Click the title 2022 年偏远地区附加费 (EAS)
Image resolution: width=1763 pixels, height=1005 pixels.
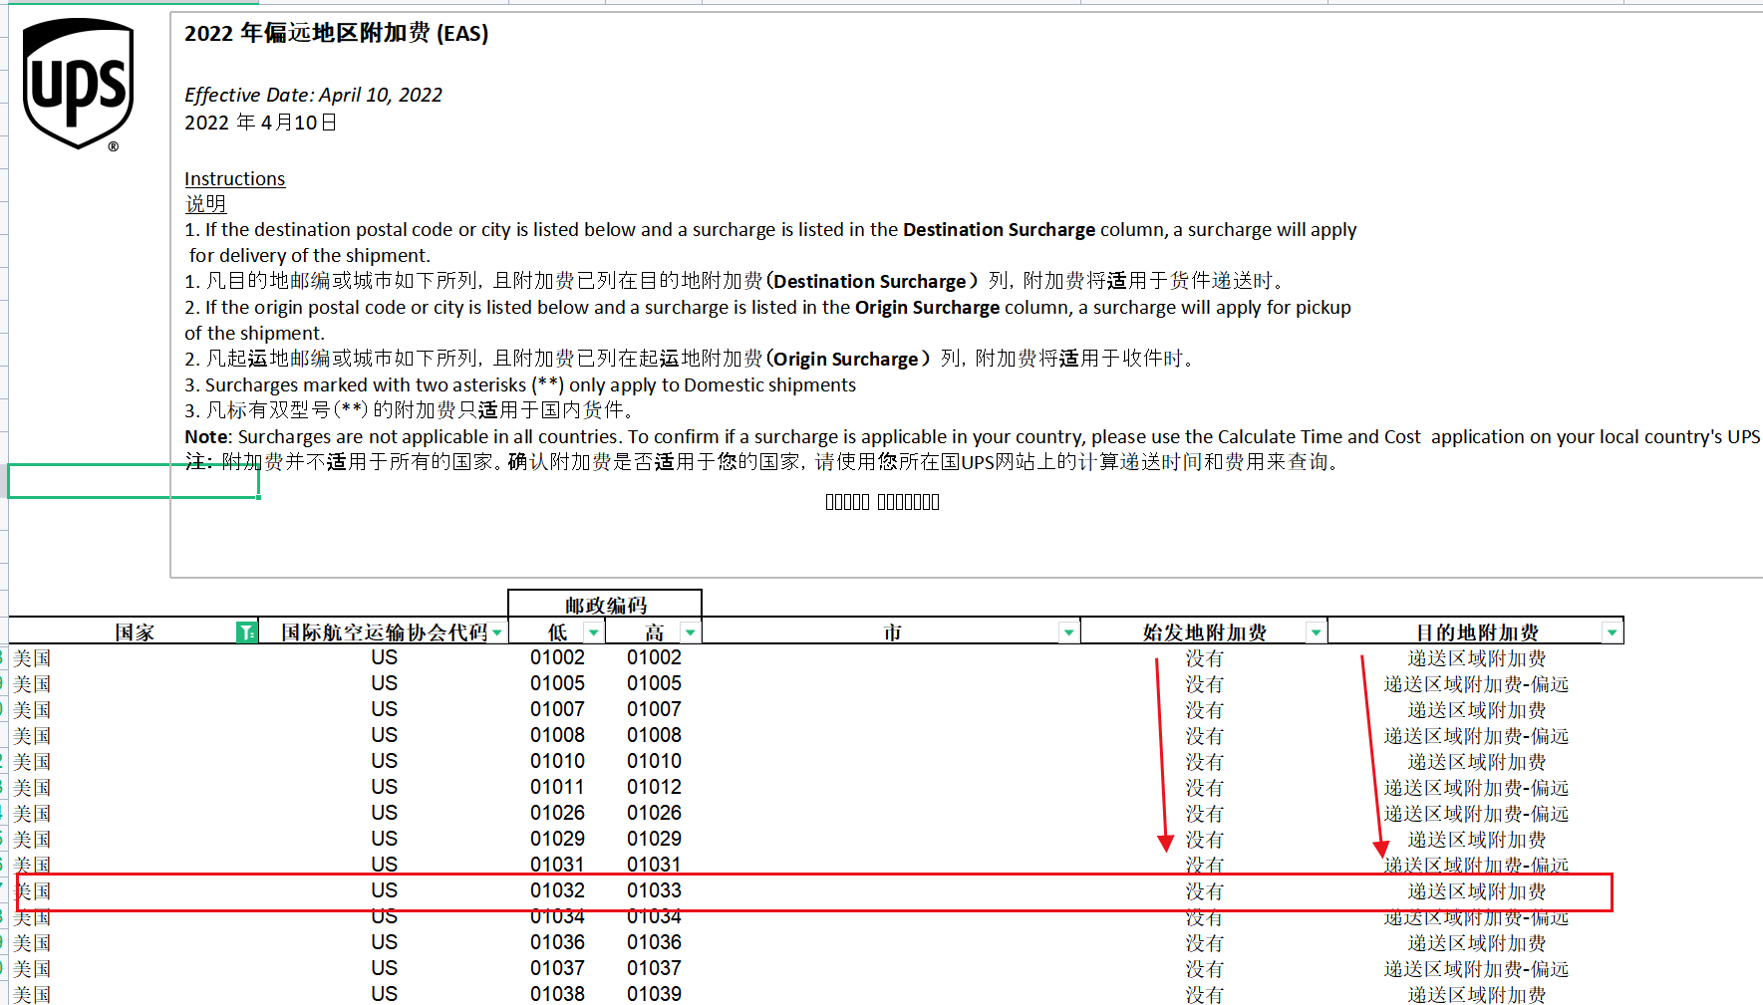point(336,33)
